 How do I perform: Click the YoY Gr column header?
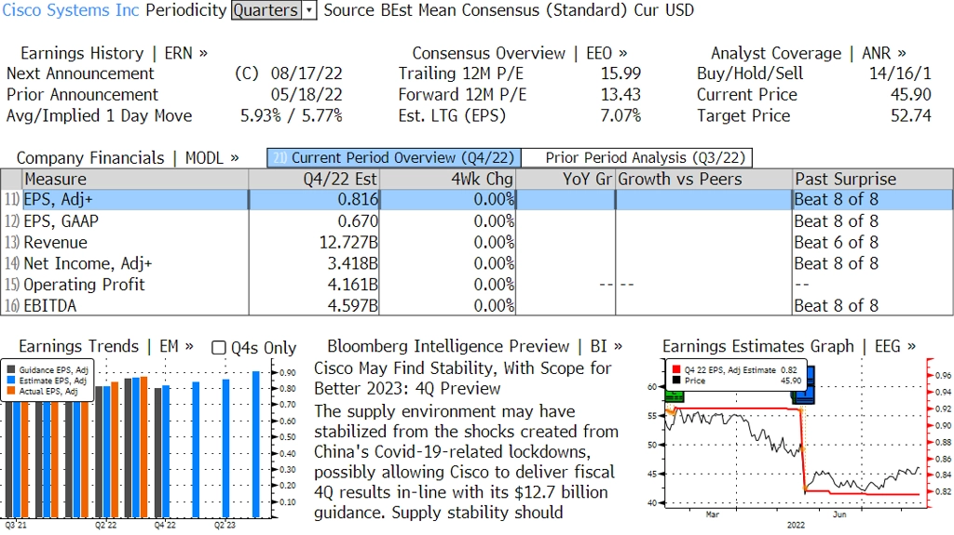566,180
